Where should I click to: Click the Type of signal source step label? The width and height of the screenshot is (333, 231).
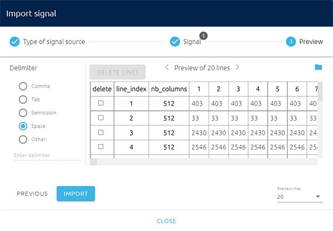pyautogui.click(x=54, y=42)
